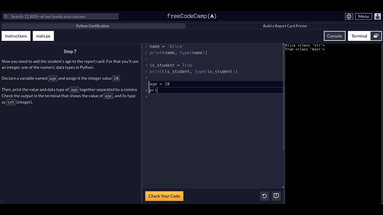Click the inline code 'int' in instructions
The width and height of the screenshot is (383, 215).
point(11,102)
